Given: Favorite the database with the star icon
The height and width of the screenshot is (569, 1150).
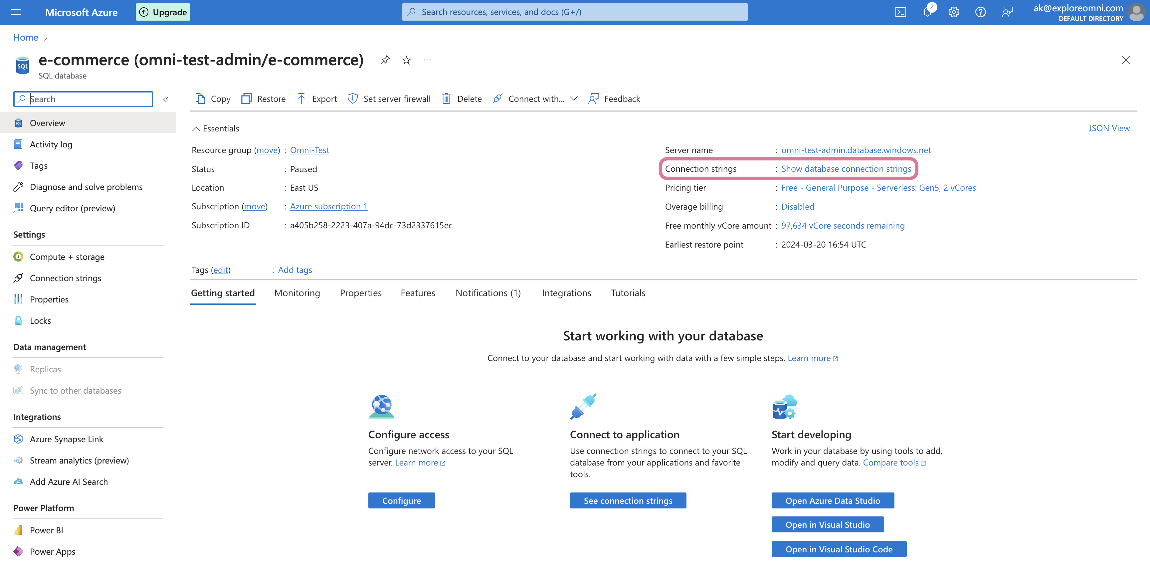Looking at the screenshot, I should pyautogui.click(x=406, y=60).
